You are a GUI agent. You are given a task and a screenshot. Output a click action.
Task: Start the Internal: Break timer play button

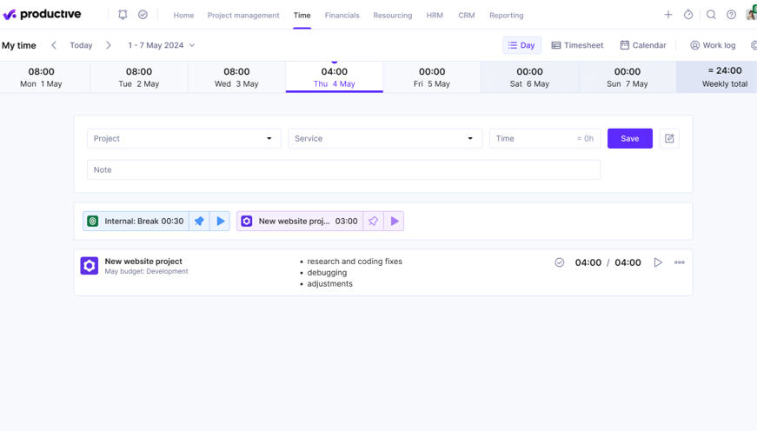[x=221, y=222]
